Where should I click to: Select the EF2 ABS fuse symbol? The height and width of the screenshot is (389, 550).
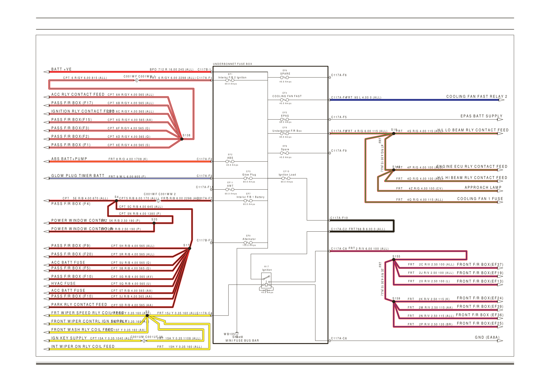[230, 161]
